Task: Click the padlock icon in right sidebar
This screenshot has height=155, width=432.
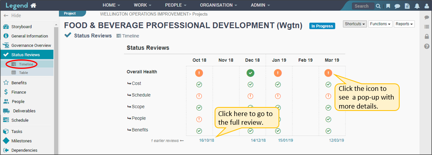Action: tap(427, 36)
